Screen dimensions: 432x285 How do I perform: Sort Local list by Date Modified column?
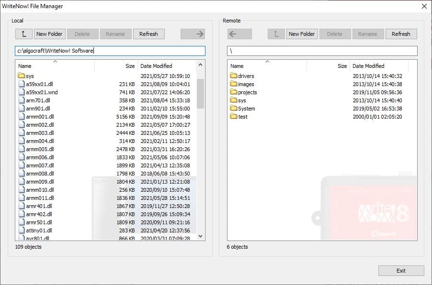tap(167, 66)
